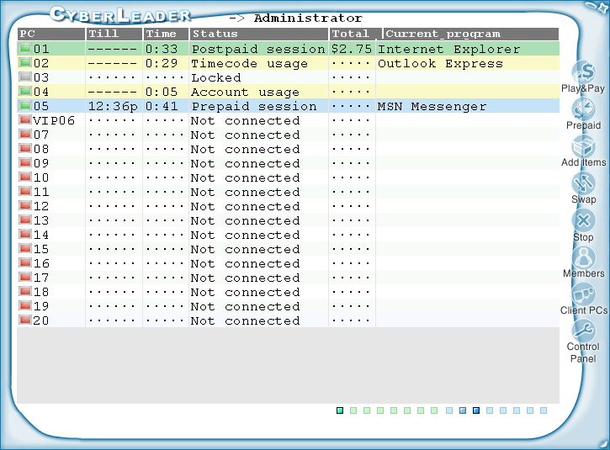
Task: Open the Prepaid clock icon
Action: click(584, 109)
